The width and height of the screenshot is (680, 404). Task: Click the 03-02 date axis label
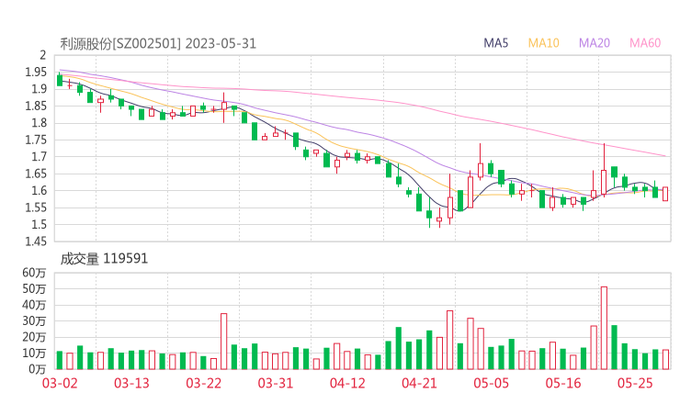[x=60, y=383]
